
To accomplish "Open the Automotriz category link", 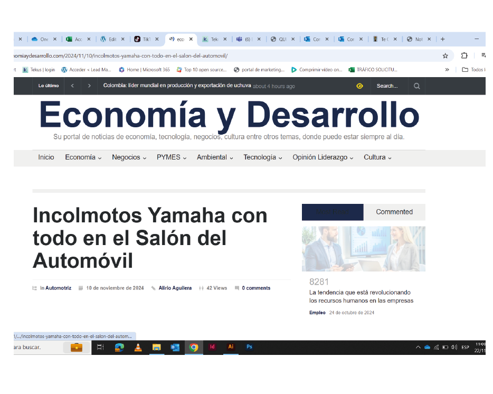I will (58, 288).
